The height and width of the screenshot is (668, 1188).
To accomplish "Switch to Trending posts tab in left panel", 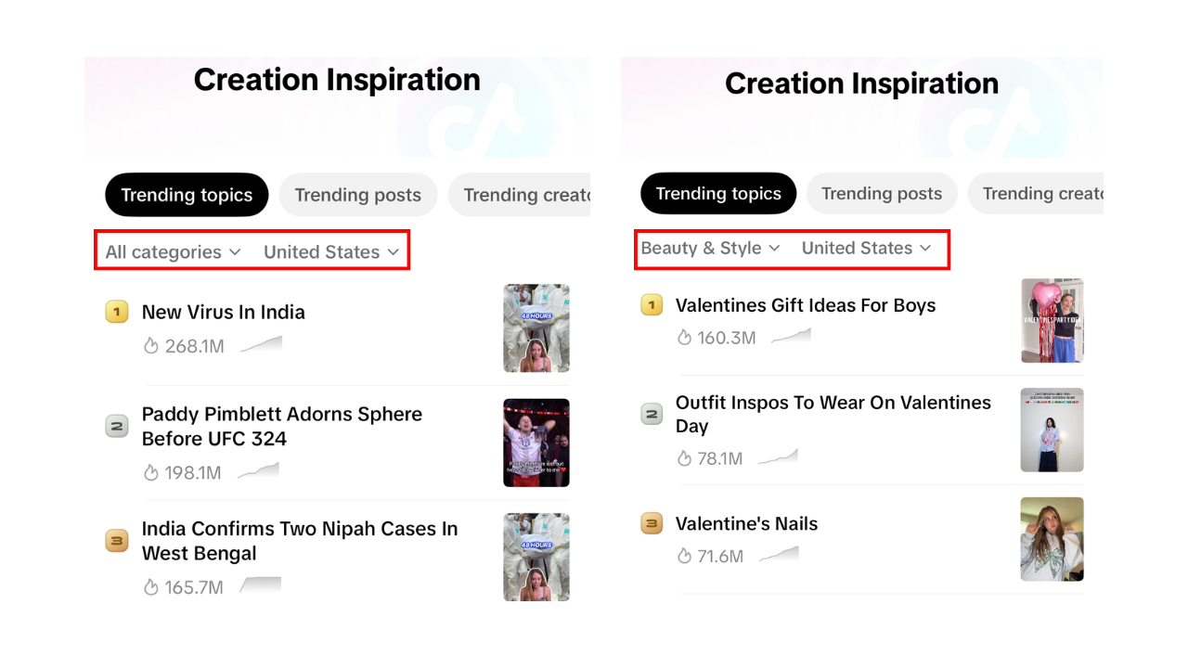I will pyautogui.click(x=358, y=195).
